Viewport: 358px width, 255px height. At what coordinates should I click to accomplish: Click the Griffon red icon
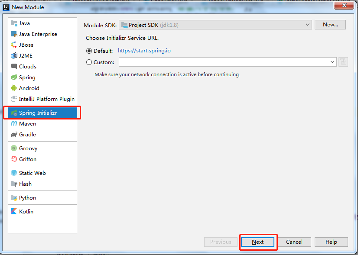pyautogui.click(x=14, y=159)
